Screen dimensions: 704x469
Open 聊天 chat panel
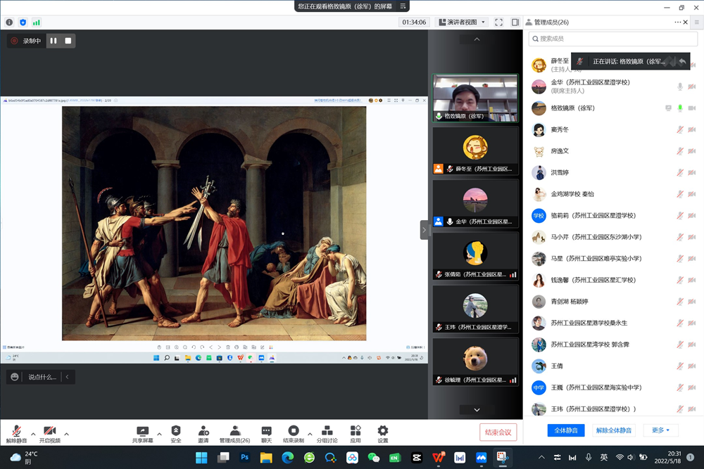(x=266, y=434)
